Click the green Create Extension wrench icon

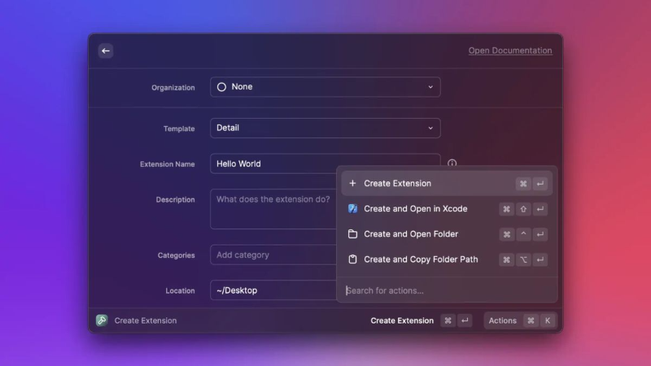point(102,320)
